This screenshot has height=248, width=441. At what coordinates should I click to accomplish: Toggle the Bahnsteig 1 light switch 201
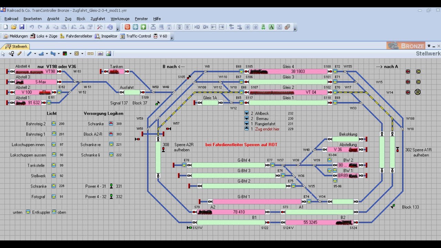point(54,134)
